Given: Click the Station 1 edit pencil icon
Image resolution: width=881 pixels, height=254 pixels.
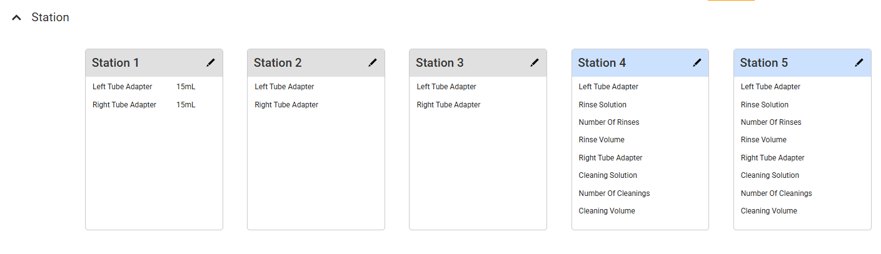Looking at the screenshot, I should [x=211, y=62].
